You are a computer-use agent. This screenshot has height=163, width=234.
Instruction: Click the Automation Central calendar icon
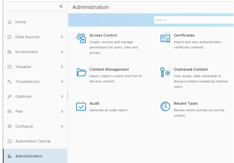coord(10,141)
